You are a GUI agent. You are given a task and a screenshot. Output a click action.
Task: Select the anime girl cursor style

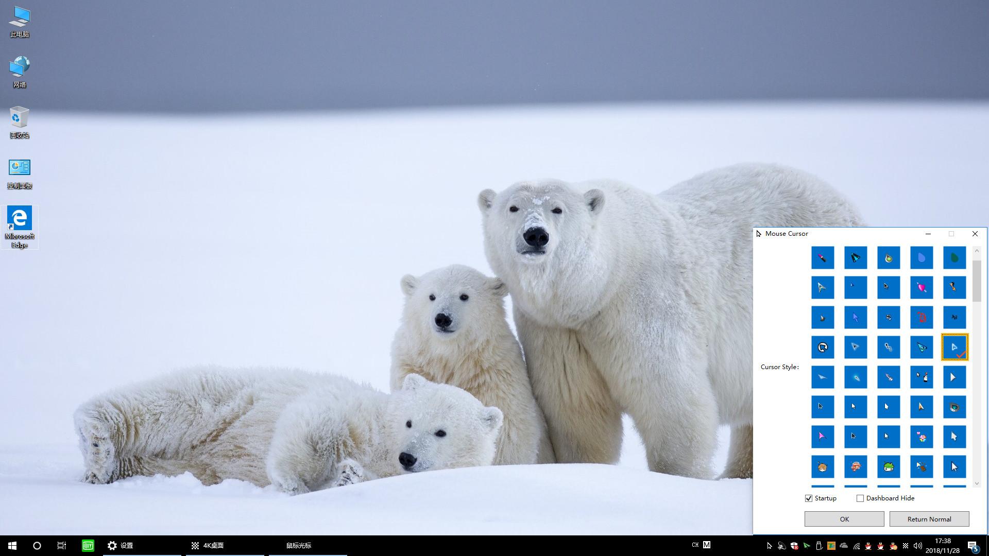[x=823, y=467]
